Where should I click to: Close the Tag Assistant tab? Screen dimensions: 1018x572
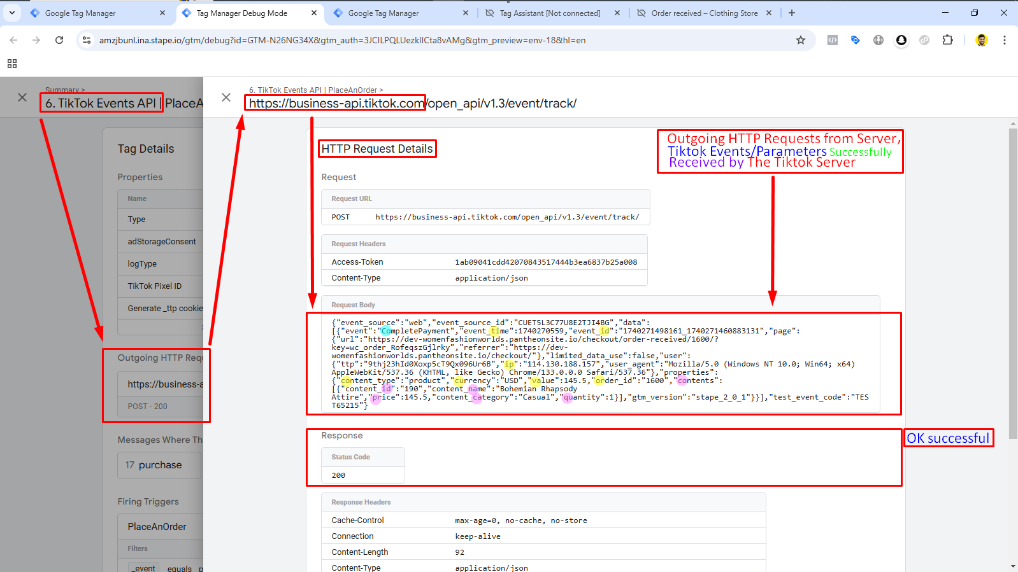tap(617, 13)
